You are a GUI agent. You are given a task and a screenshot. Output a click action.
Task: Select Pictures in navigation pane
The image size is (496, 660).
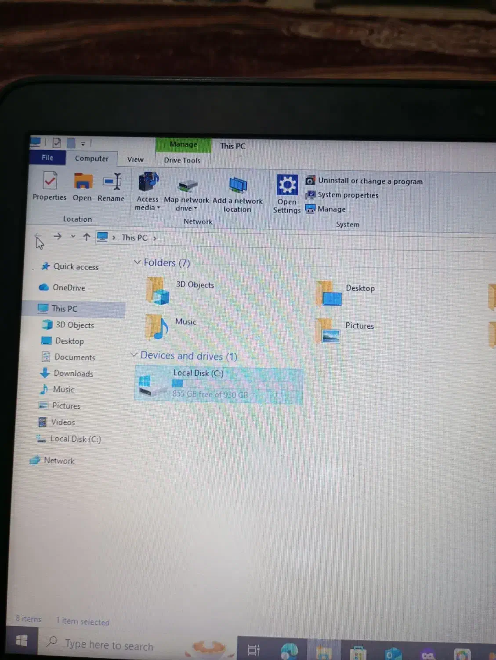pyautogui.click(x=60, y=406)
